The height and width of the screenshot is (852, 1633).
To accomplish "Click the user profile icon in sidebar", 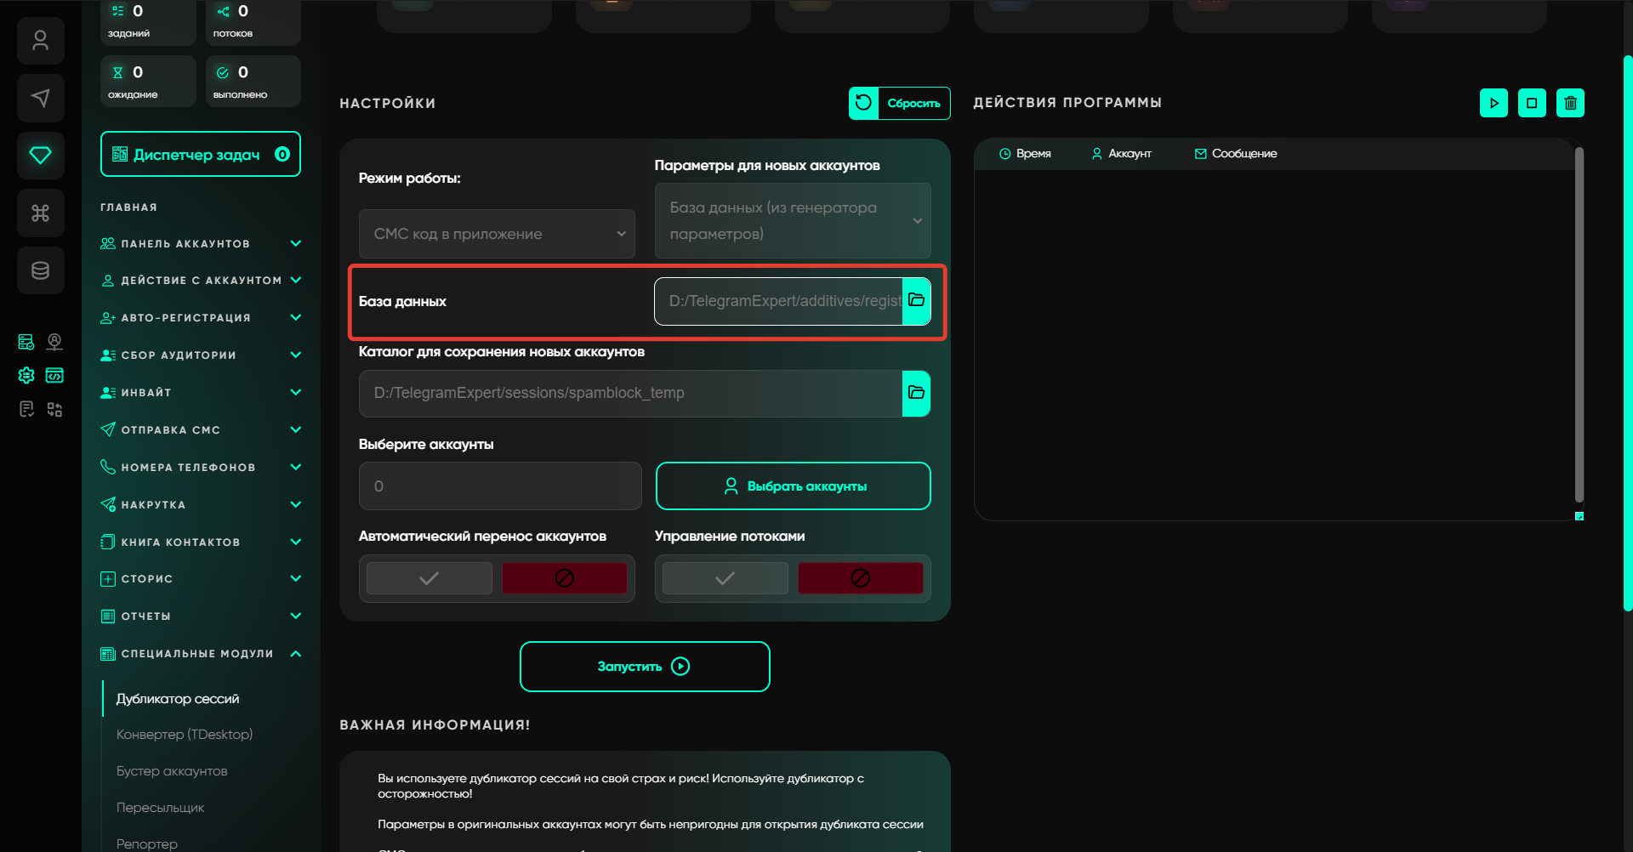I will (40, 41).
